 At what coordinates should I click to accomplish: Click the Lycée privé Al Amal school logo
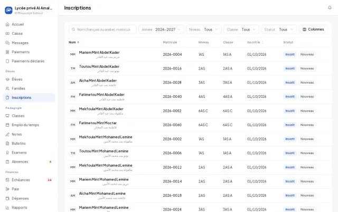click(x=8, y=10)
